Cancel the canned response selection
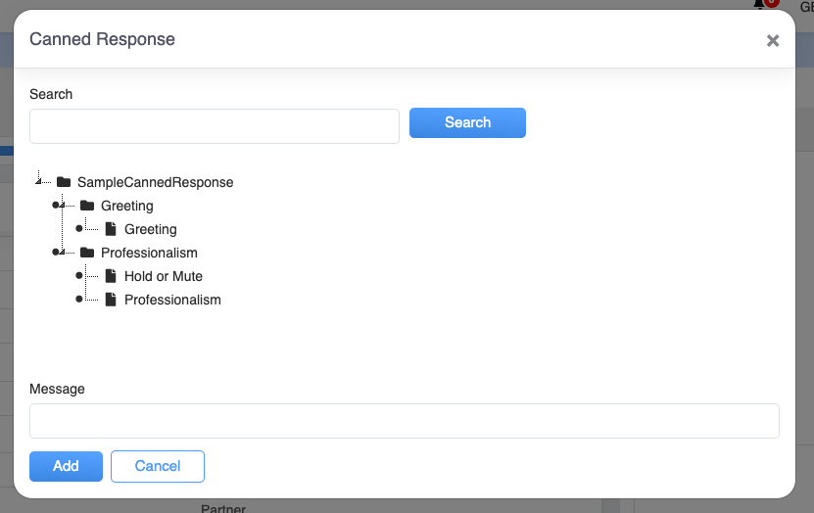 pos(158,466)
